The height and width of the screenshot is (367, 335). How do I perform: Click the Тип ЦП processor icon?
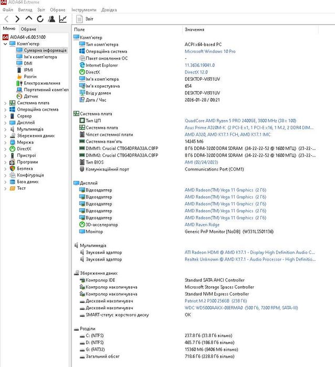pyautogui.click(x=82, y=121)
